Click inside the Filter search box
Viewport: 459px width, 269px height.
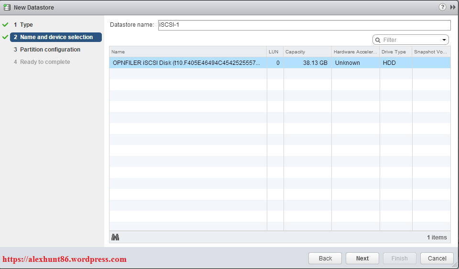pos(411,40)
